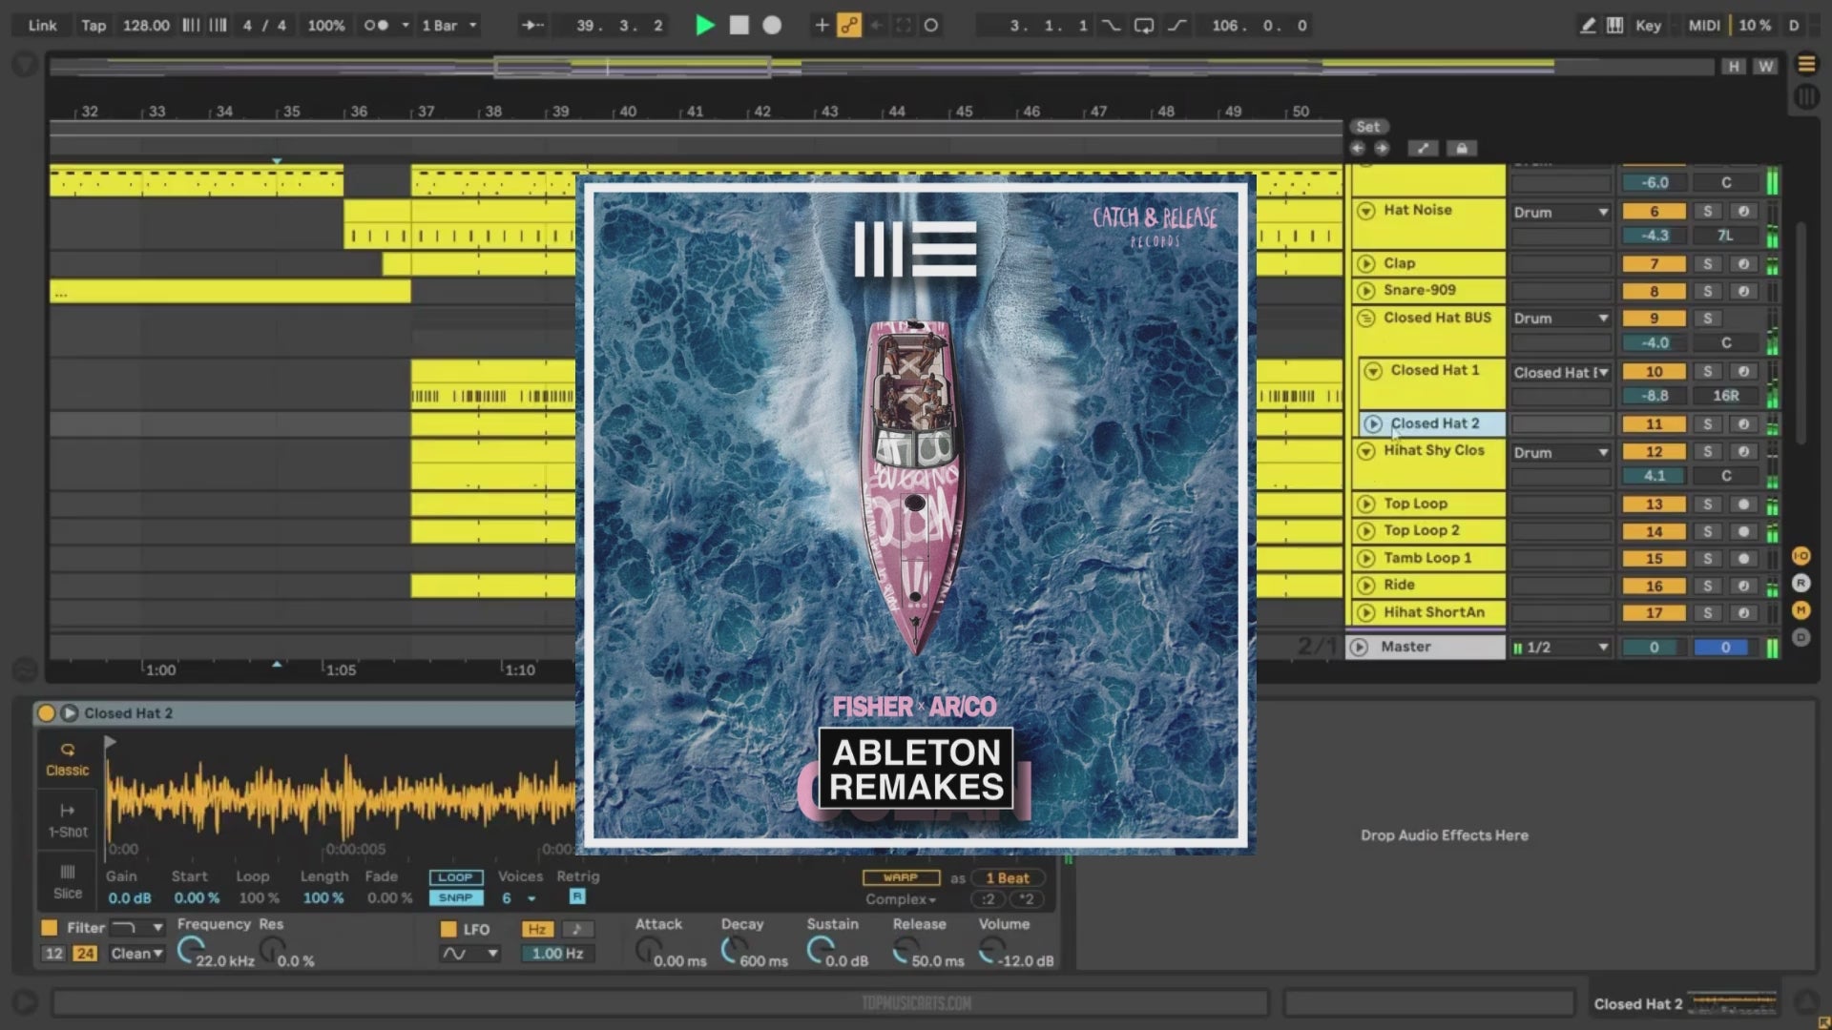Viewport: 1832px width, 1030px height.
Task: Click the W overview width button
Action: click(x=1766, y=66)
